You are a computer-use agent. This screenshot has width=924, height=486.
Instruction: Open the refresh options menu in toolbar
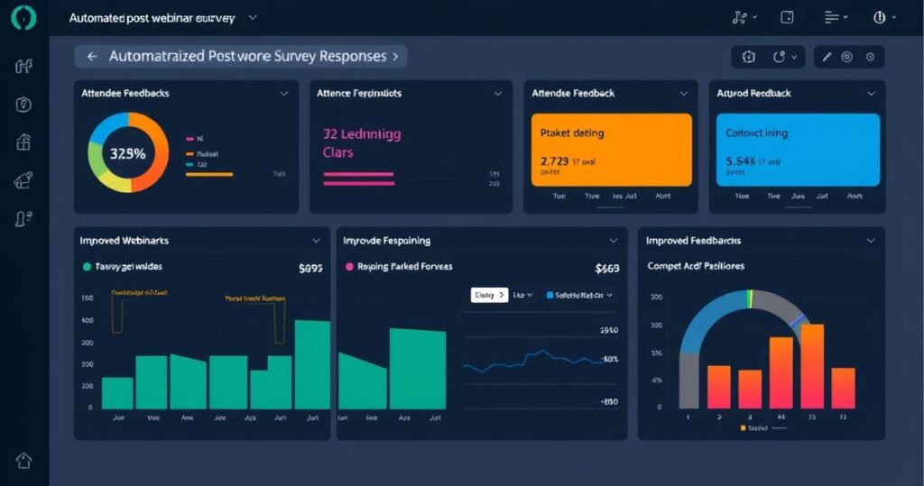tap(783, 57)
